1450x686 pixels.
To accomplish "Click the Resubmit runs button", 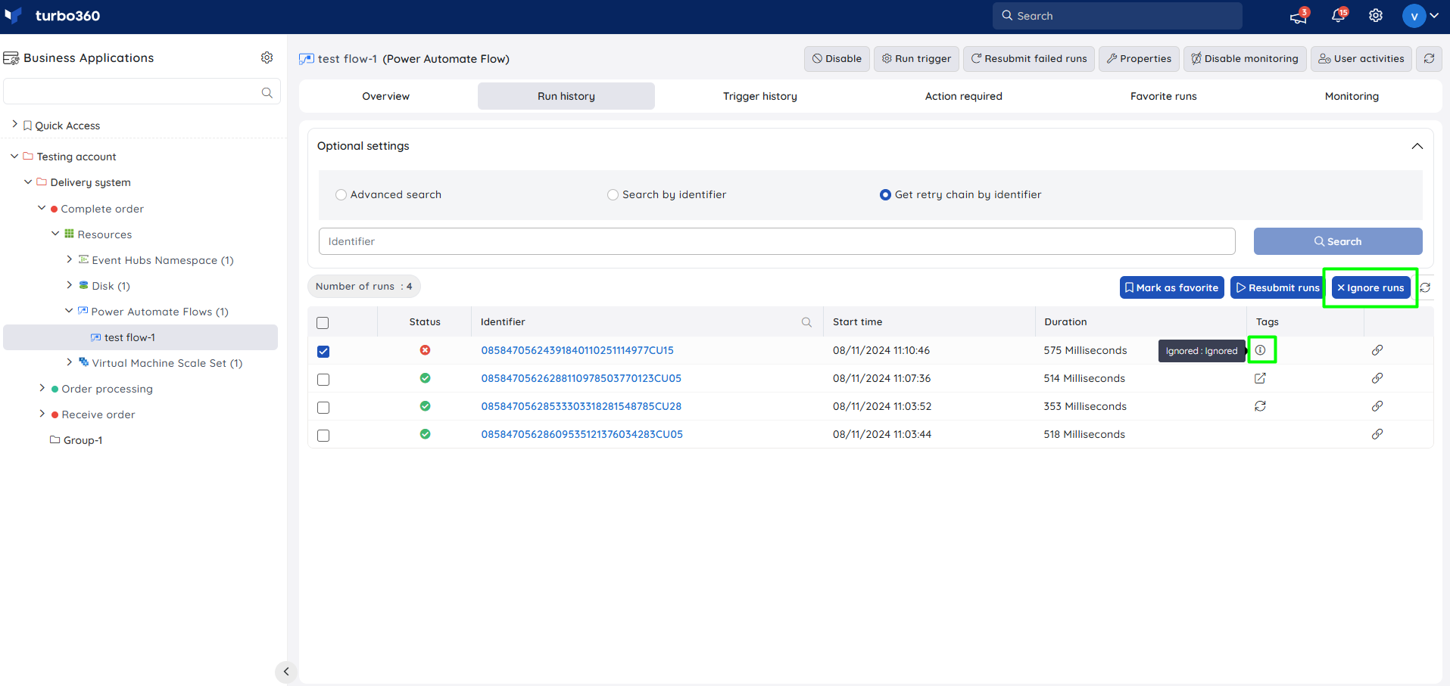I will 1277,287.
